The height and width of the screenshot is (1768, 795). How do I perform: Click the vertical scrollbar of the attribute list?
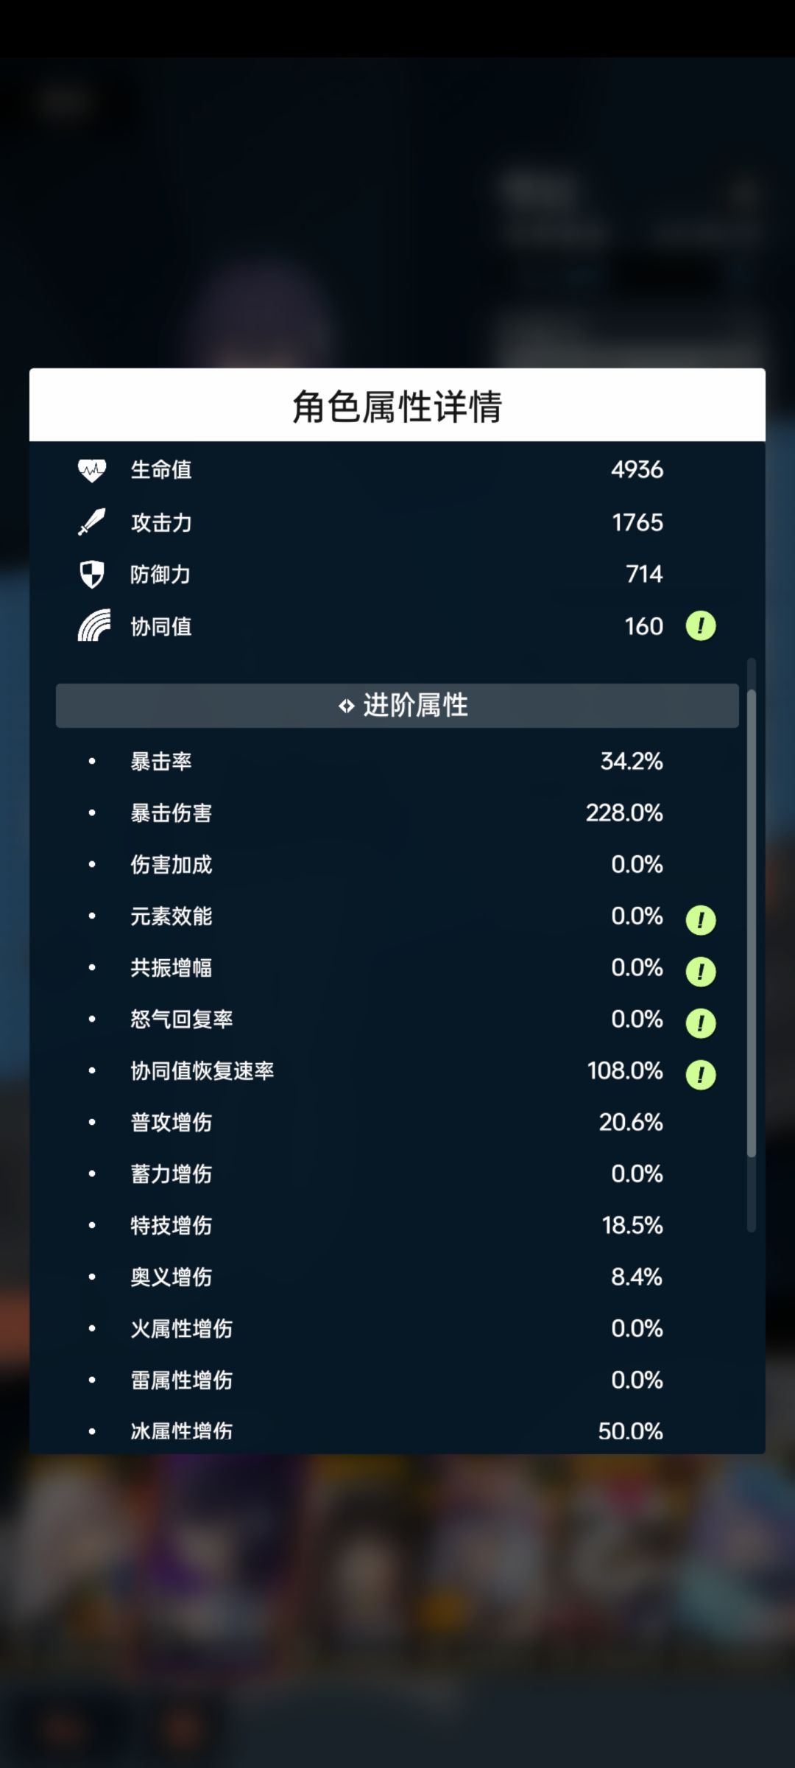tap(751, 923)
